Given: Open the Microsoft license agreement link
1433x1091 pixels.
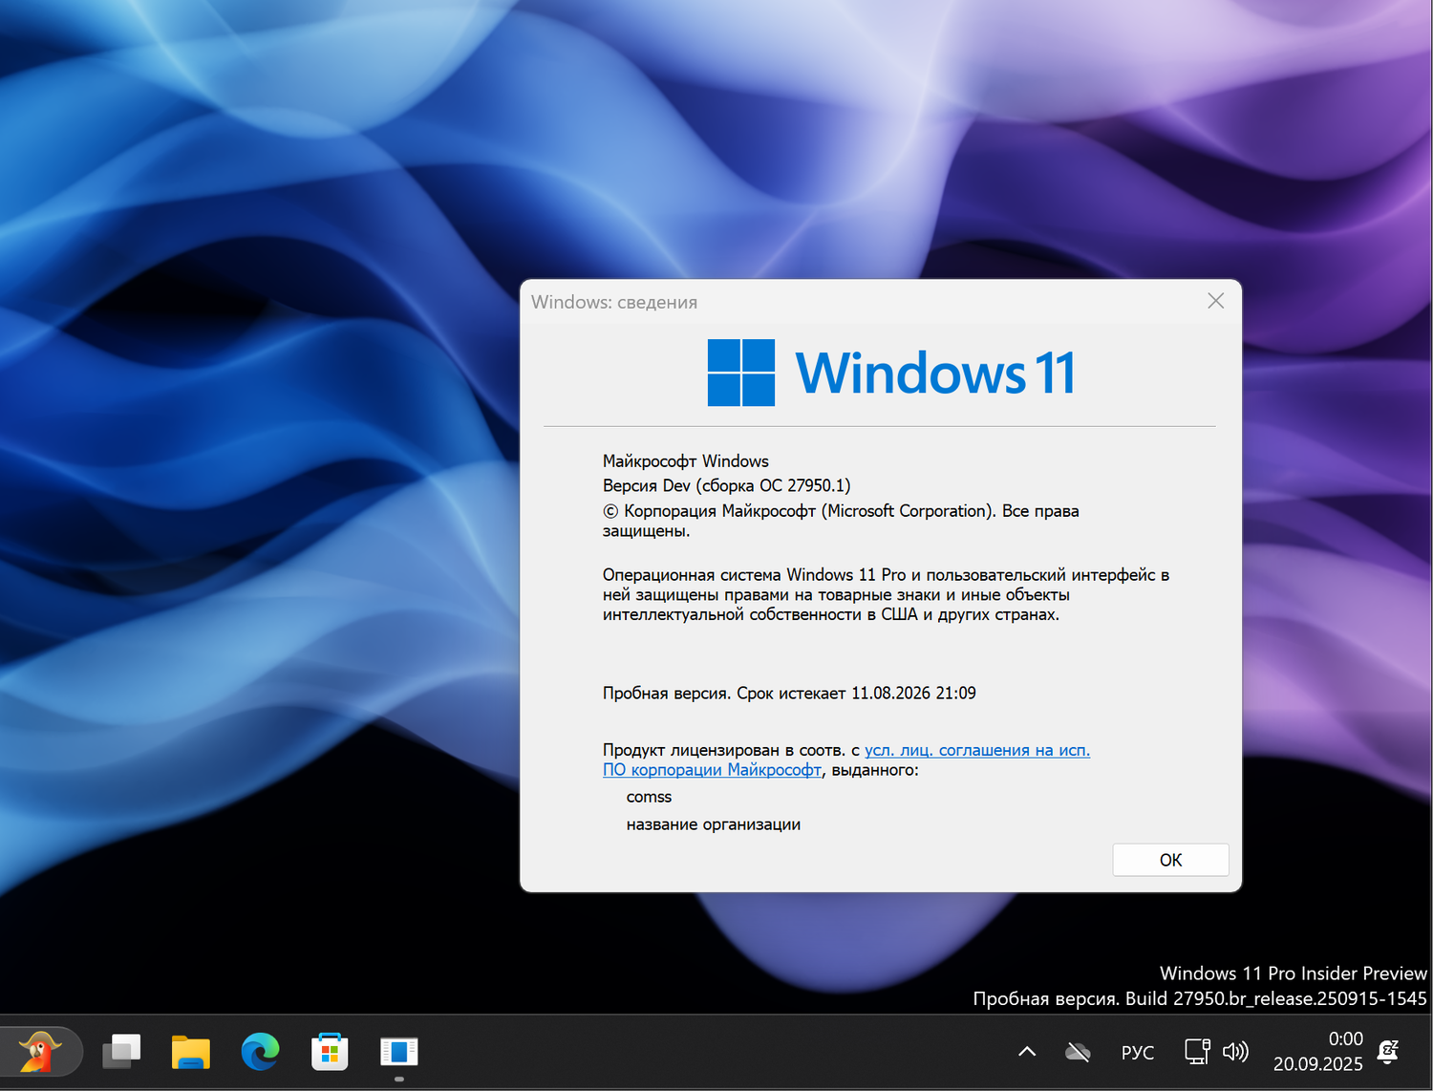Looking at the screenshot, I should (x=976, y=750).
